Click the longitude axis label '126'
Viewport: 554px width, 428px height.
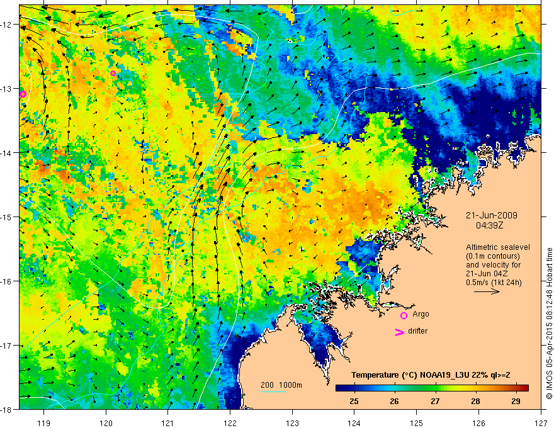click(x=478, y=423)
